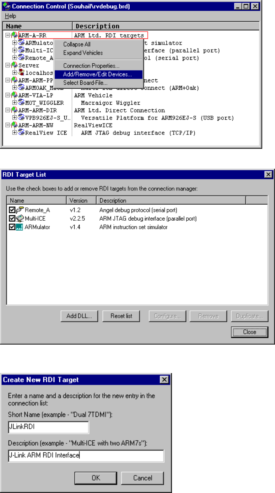Click the Server vehicle icon in tree
The height and width of the screenshot is (493, 275).
pos(14,65)
